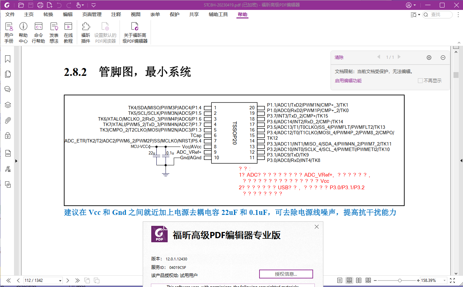Open Foxit Plug-ins (福昕插件)

pos(86,33)
